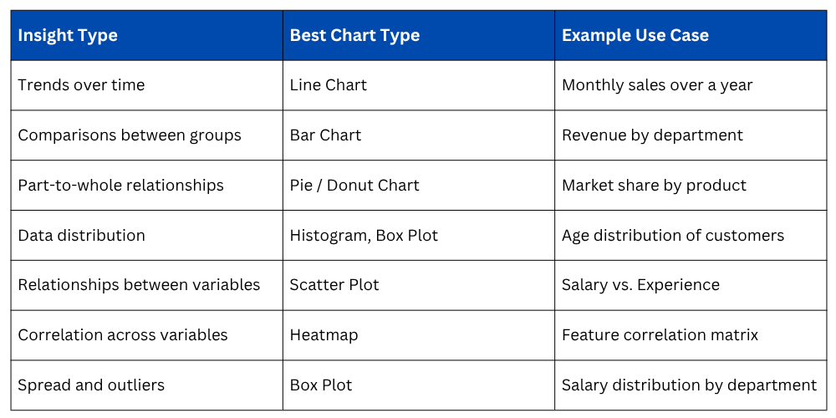Viewport: 836px width, 418px height.
Task: Select 'Market share by product' cell
Action: click(654, 186)
